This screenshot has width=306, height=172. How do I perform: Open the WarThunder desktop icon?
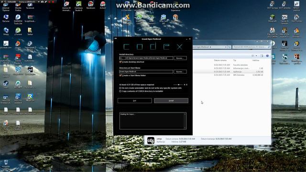tap(296, 18)
